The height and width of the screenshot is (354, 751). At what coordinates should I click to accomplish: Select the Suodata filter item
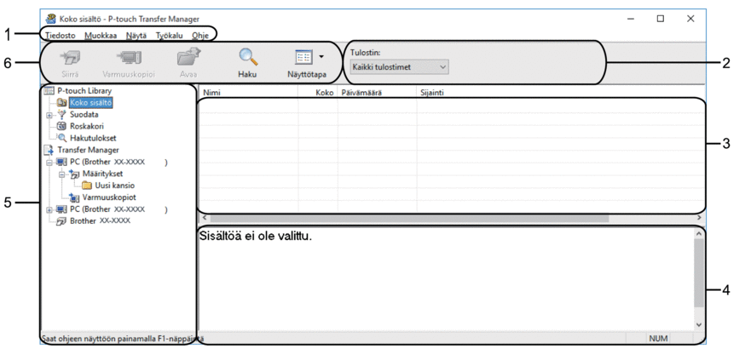84,114
